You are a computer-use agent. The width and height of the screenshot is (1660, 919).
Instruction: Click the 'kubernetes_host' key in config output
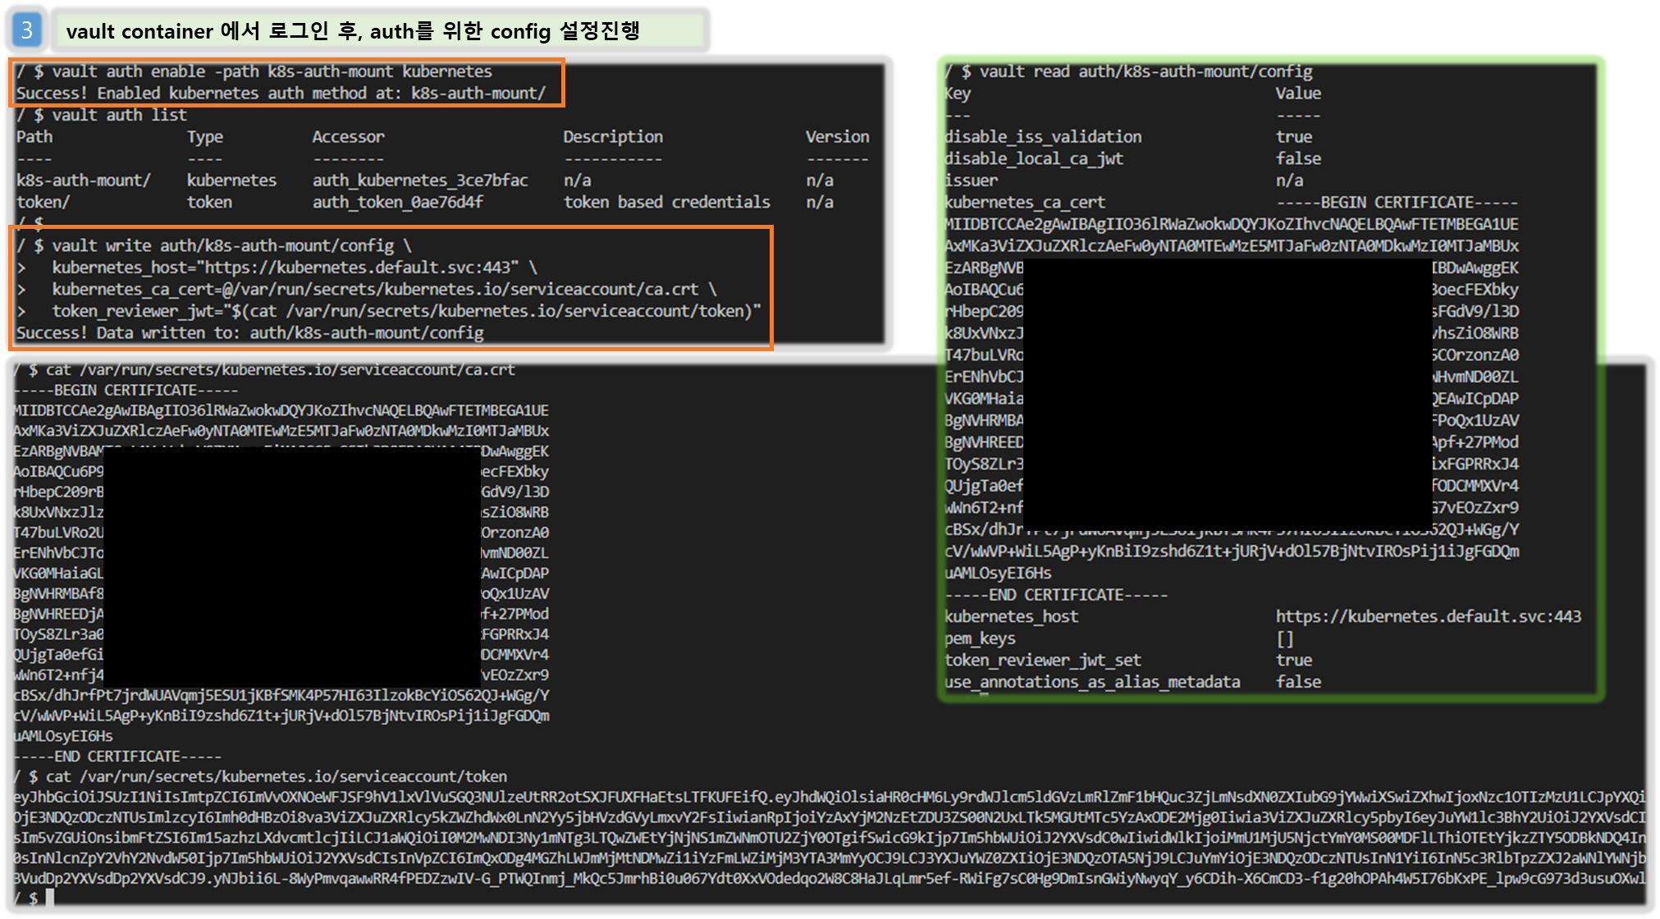tap(1011, 616)
